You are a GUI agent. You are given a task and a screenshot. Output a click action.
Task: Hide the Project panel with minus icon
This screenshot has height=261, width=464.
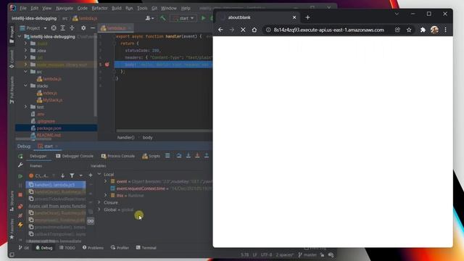click(93, 28)
